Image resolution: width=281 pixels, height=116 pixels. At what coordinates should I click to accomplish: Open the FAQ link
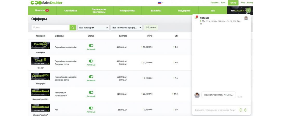[243, 3]
